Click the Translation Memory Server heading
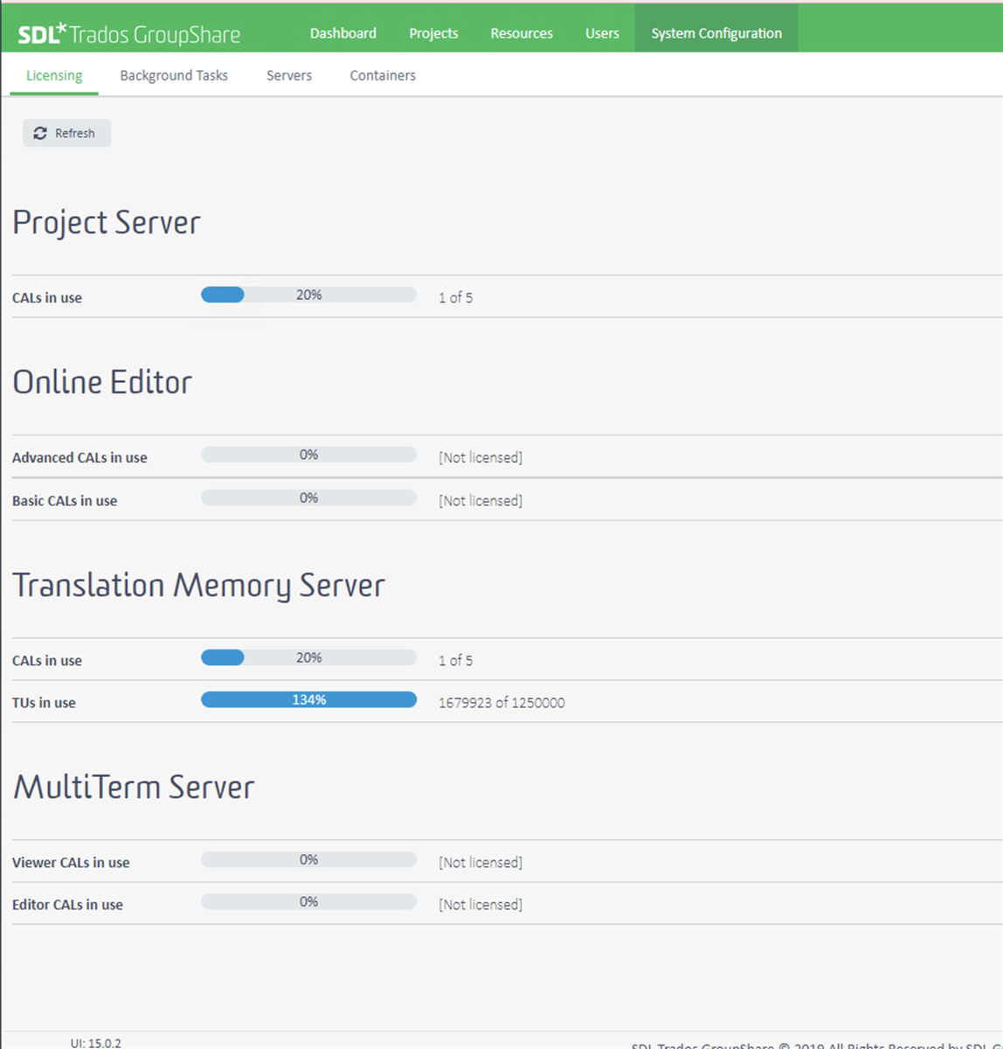 [198, 586]
